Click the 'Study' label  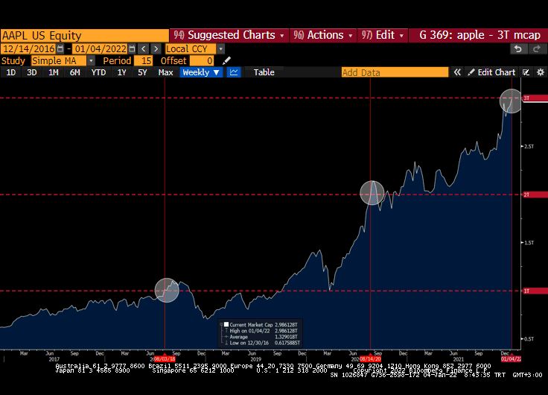tap(13, 60)
